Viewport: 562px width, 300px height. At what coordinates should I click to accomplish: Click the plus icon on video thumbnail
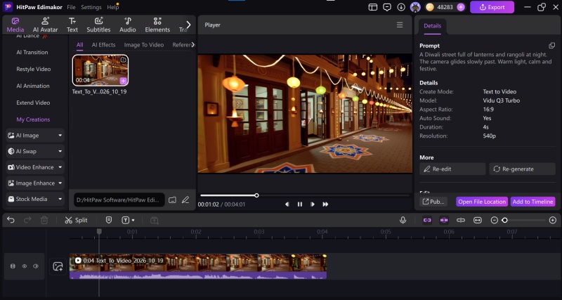point(123,81)
